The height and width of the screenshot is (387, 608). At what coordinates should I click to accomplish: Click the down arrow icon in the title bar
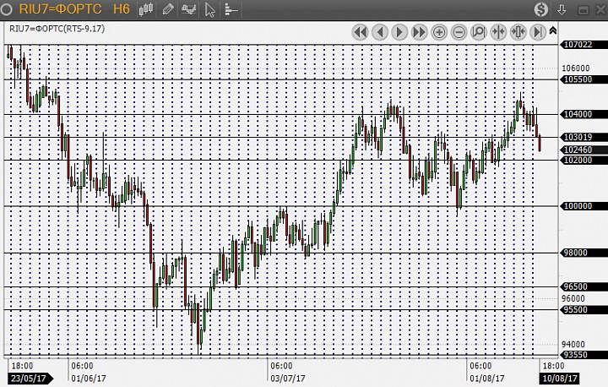(562, 9)
